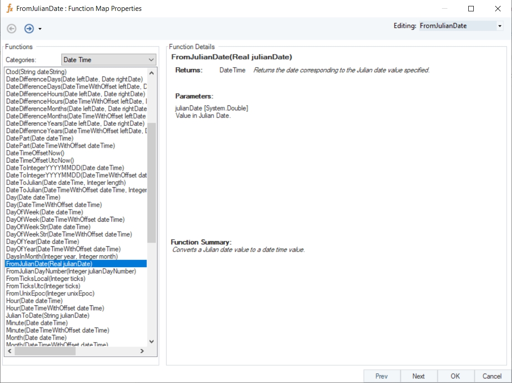The image size is (512, 383).
Task: Select Ctod(String dateString) function
Action: click(36, 72)
